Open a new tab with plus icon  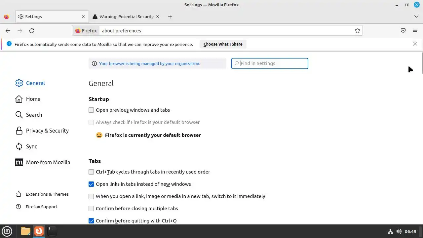tap(170, 17)
